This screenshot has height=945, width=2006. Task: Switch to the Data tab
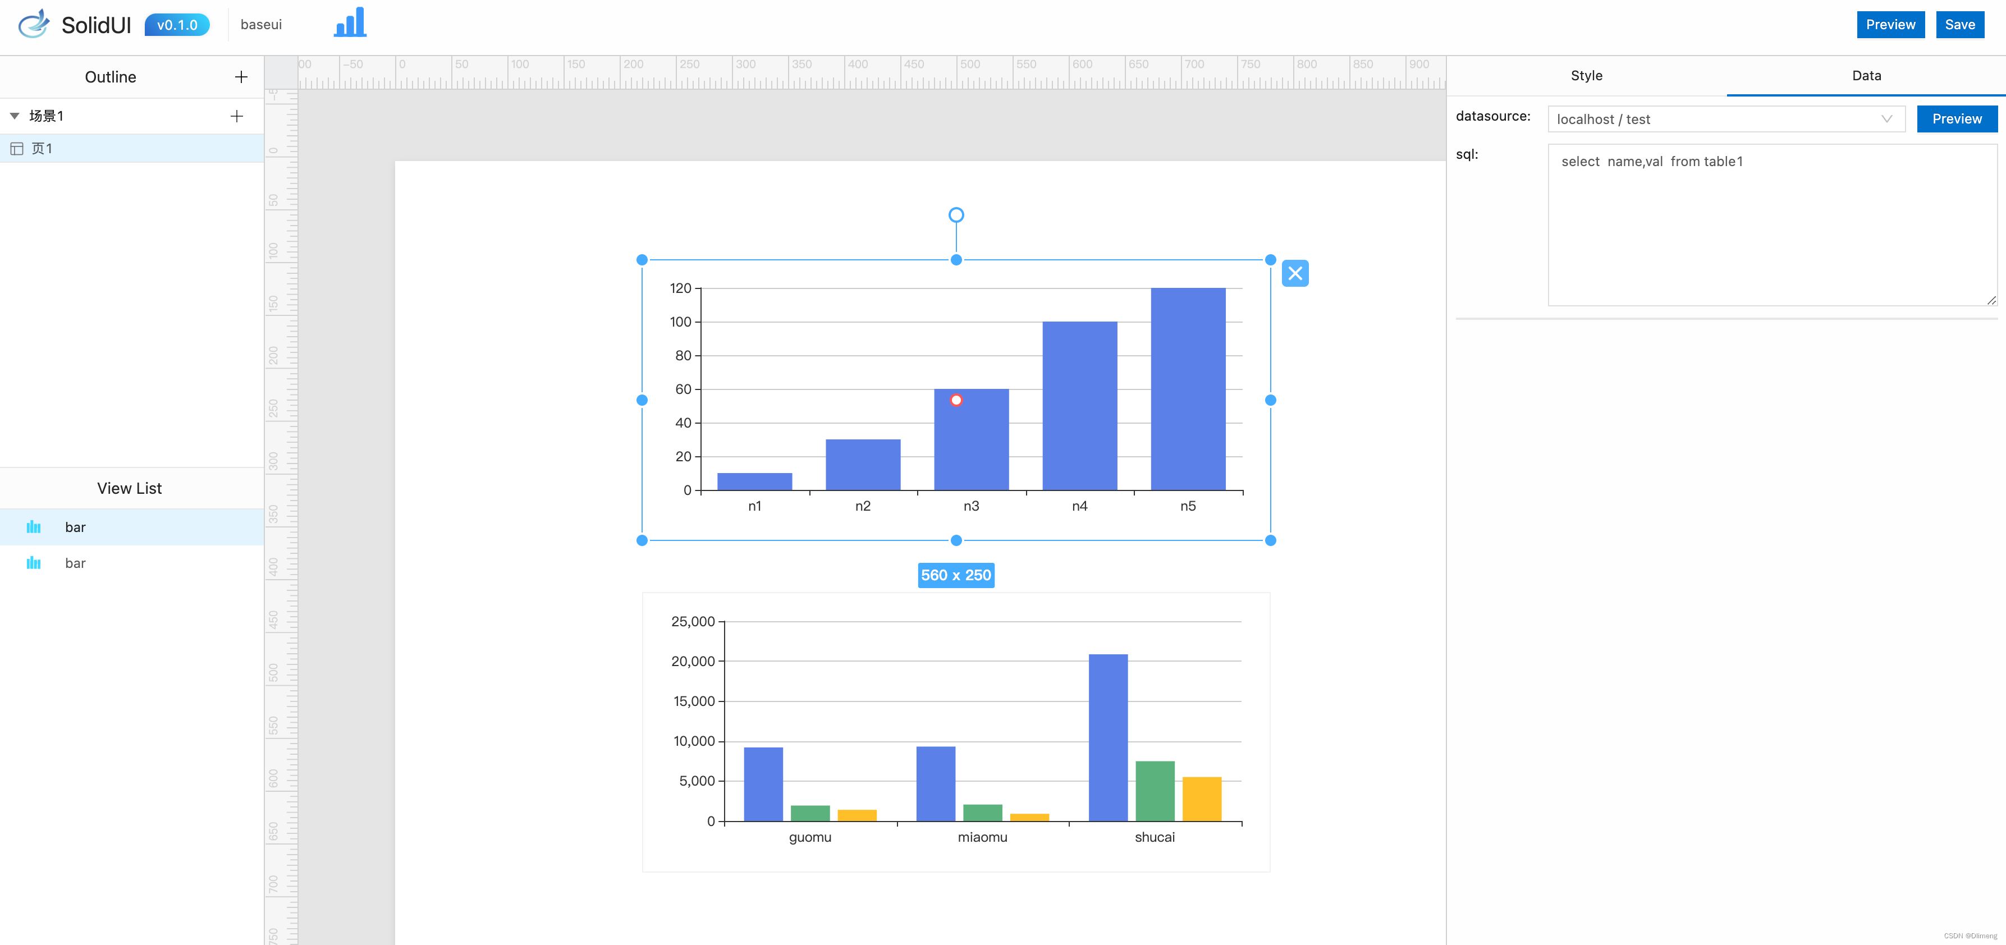[x=1866, y=76]
